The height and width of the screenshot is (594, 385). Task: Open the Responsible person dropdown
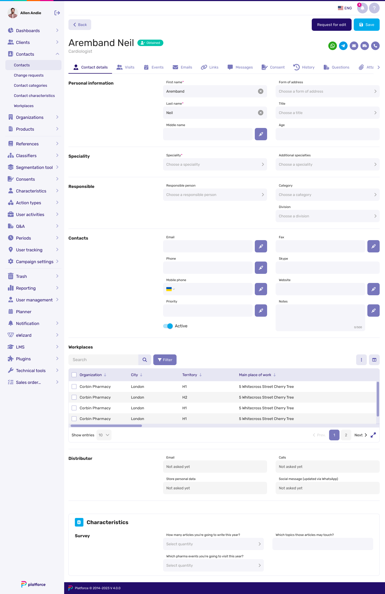(215, 195)
